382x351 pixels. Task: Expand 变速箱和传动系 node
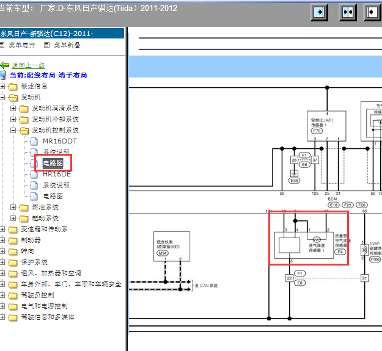click(x=2, y=229)
